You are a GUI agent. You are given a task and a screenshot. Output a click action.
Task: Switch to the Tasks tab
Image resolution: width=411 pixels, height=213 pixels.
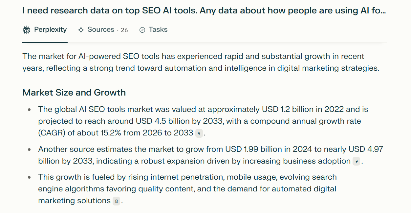pyautogui.click(x=158, y=29)
